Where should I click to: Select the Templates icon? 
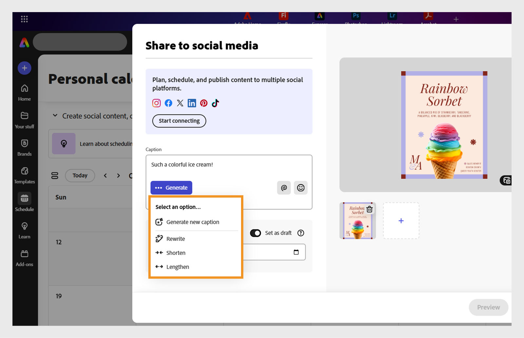(x=24, y=174)
